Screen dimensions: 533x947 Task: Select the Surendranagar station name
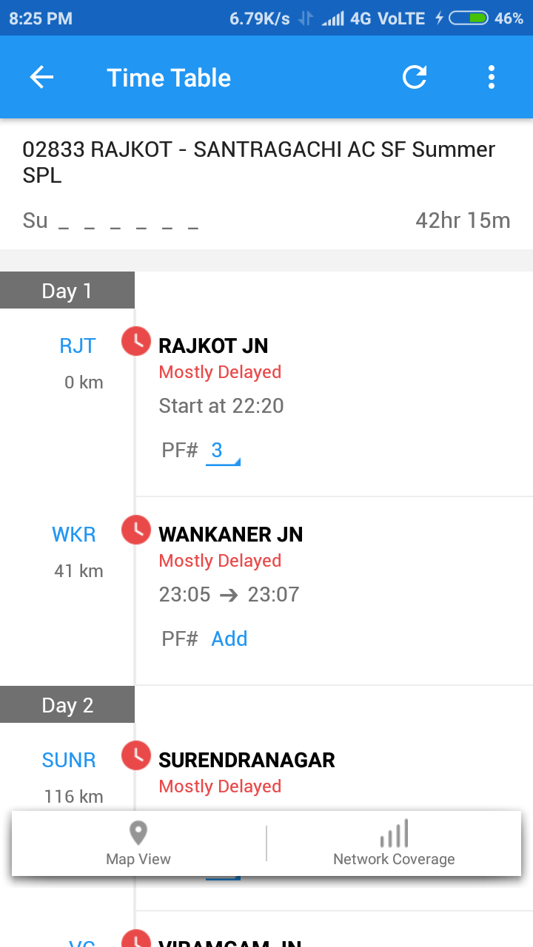247,760
